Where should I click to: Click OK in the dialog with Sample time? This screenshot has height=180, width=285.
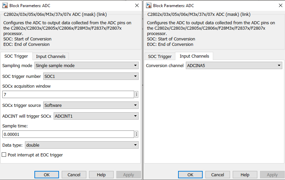(47, 175)
